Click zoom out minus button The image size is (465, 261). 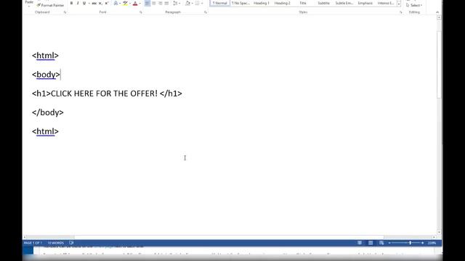[x=389, y=243]
